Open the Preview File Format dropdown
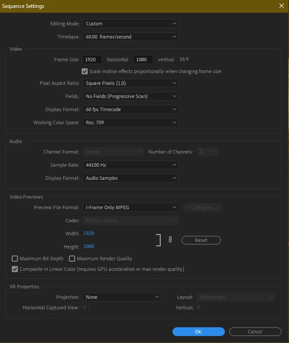The image size is (289, 343). pyautogui.click(x=131, y=207)
